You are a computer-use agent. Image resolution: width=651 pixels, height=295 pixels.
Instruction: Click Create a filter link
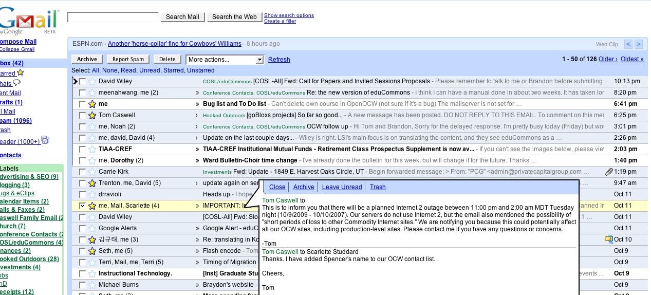pos(280,21)
